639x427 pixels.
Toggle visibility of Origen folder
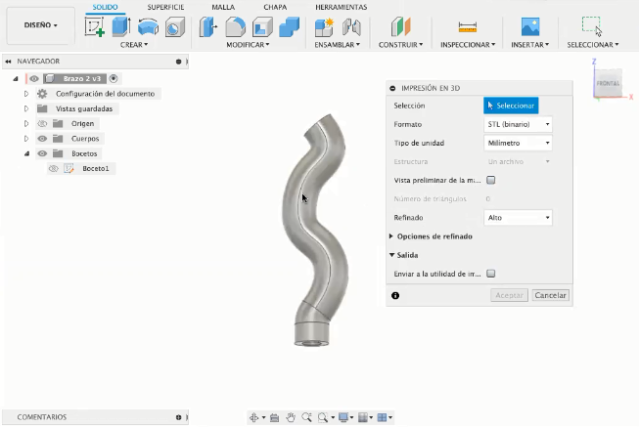coord(42,123)
